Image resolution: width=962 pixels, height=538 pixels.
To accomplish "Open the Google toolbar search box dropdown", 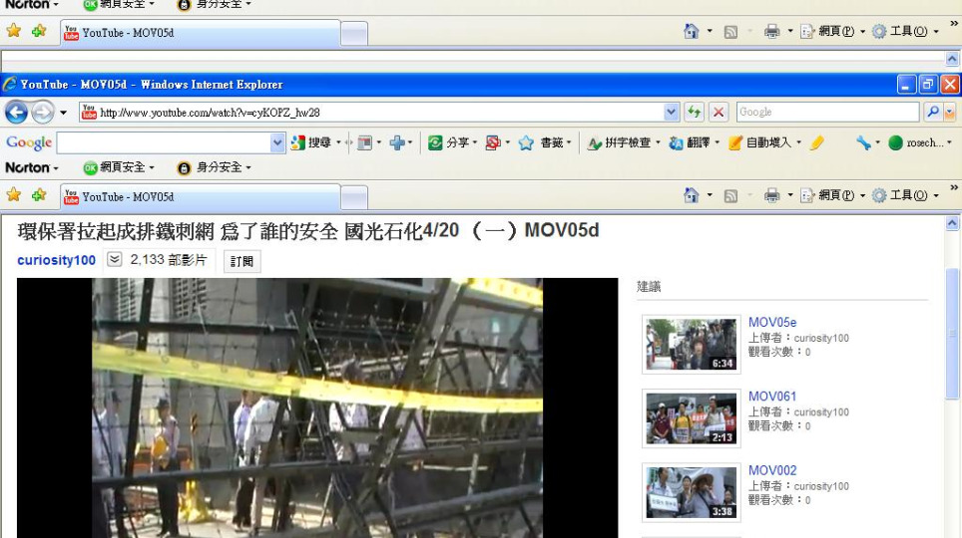I will point(278,142).
